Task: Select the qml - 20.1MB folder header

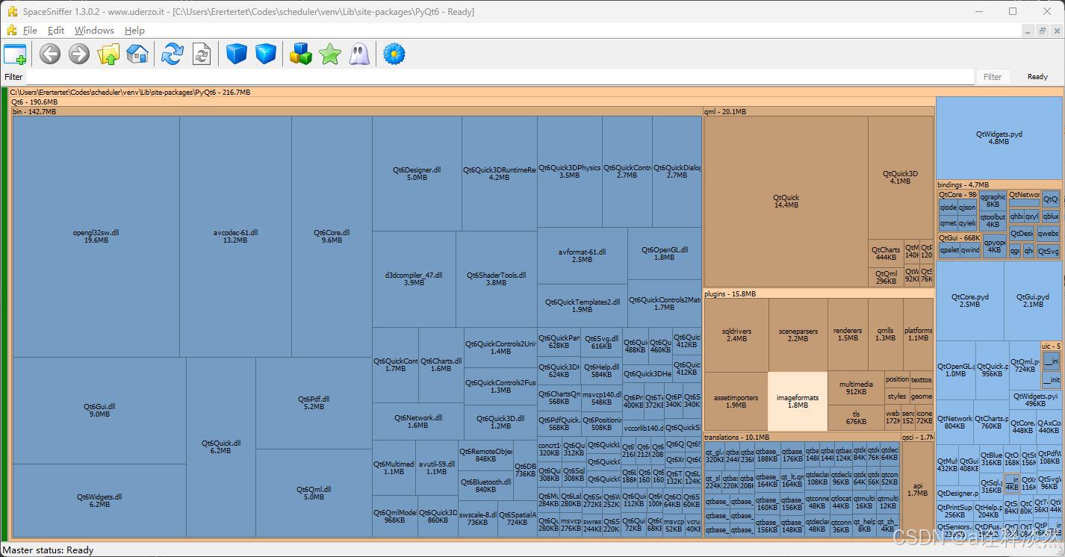Action: coord(819,111)
